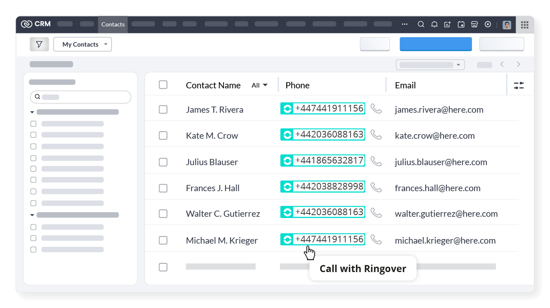Screen dimensions: 550x308
Task: Click the Ringover icon beside Kate M. Crow's number
Action: [x=287, y=134]
